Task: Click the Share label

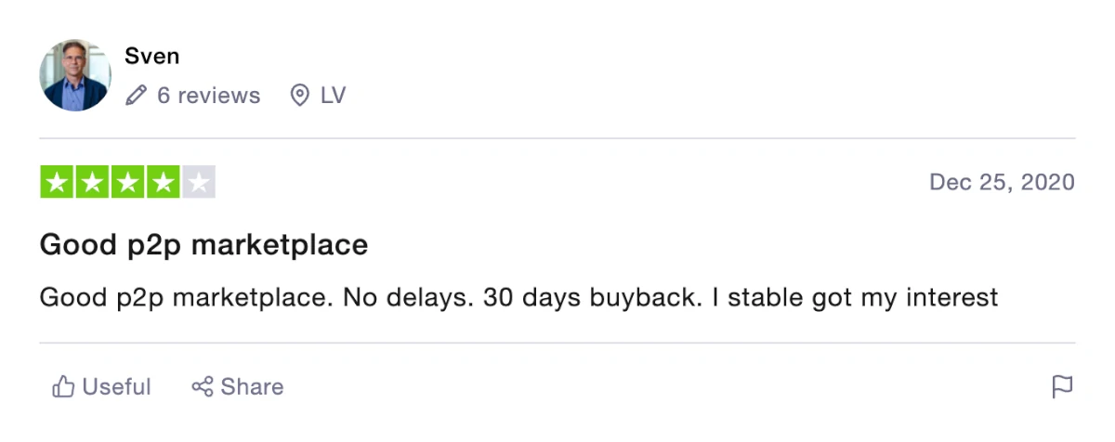Action: pos(252,386)
